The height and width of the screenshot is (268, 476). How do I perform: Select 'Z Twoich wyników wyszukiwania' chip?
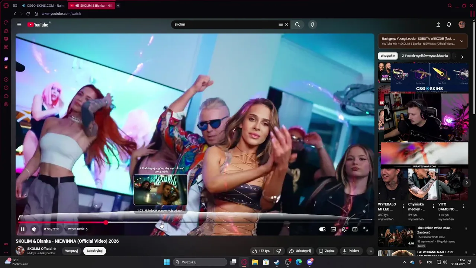(x=425, y=56)
